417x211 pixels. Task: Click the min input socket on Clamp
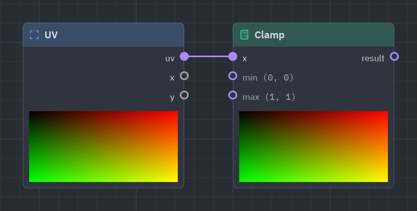click(x=233, y=76)
